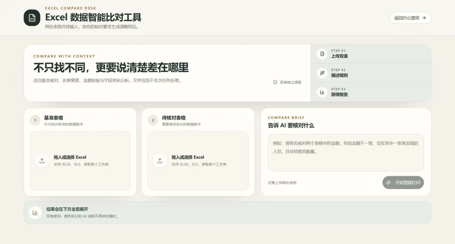Click the 返回办公提效 button
This screenshot has width=455, height=244.
click(x=410, y=18)
